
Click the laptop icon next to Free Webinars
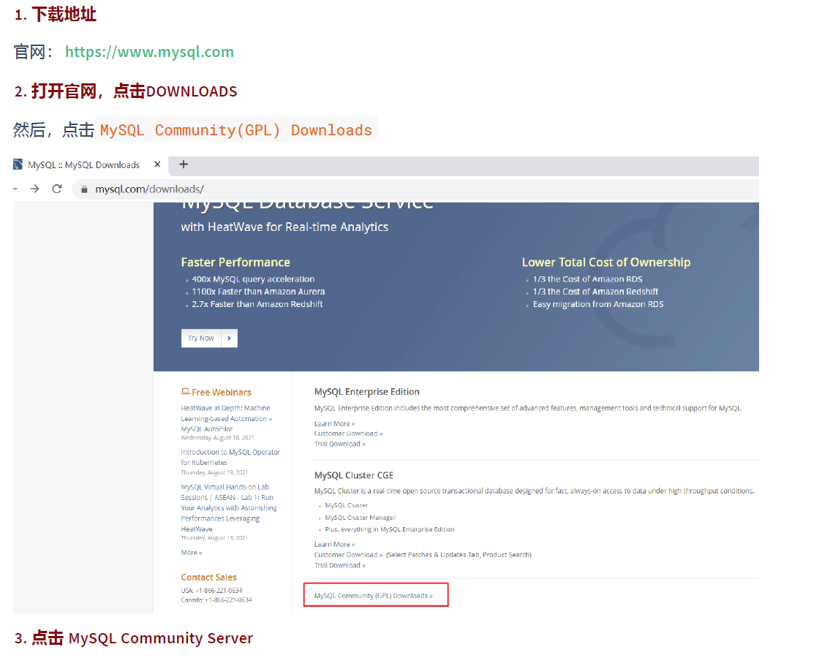185,391
